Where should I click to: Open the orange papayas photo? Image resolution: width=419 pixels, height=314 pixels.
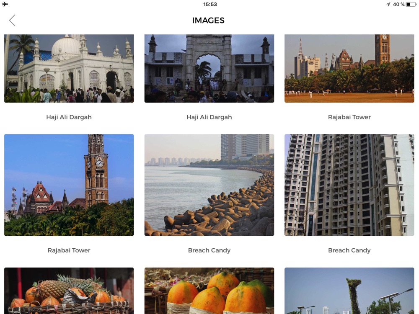pyautogui.click(x=209, y=291)
